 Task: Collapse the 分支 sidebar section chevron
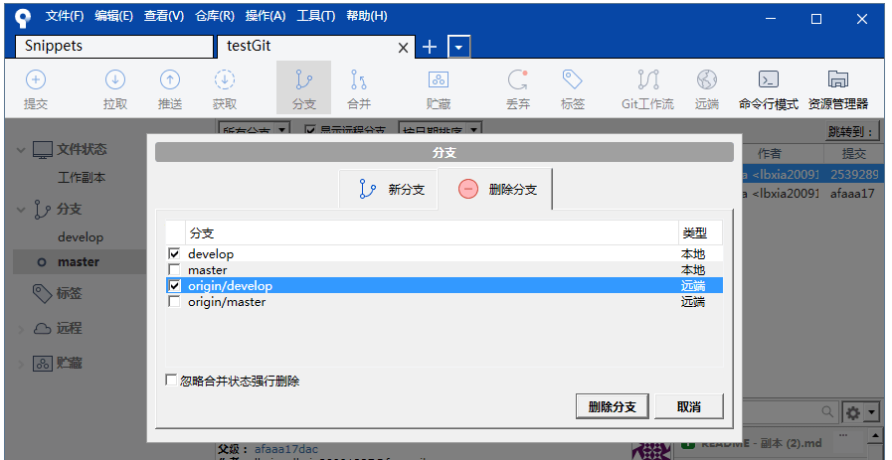pyautogui.click(x=21, y=210)
